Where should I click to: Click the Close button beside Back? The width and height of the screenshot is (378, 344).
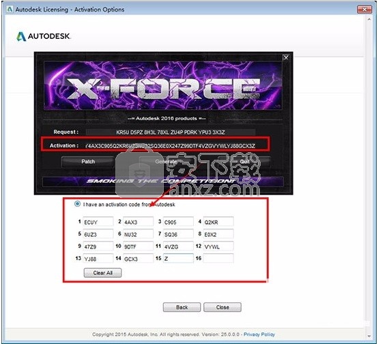(222, 307)
